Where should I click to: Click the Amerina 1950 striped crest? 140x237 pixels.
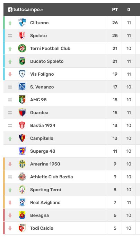click(22, 164)
